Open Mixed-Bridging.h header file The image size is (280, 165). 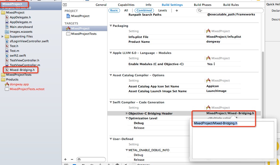pyautogui.click(x=22, y=70)
